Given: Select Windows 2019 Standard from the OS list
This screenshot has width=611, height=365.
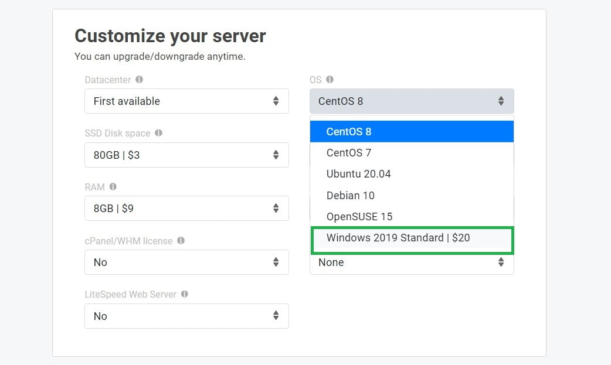Looking at the screenshot, I should pyautogui.click(x=411, y=238).
